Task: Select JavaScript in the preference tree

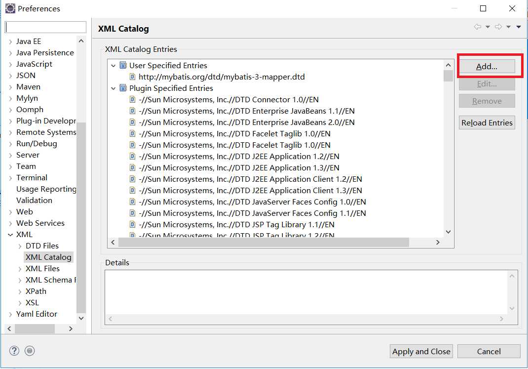Action: (x=35, y=64)
